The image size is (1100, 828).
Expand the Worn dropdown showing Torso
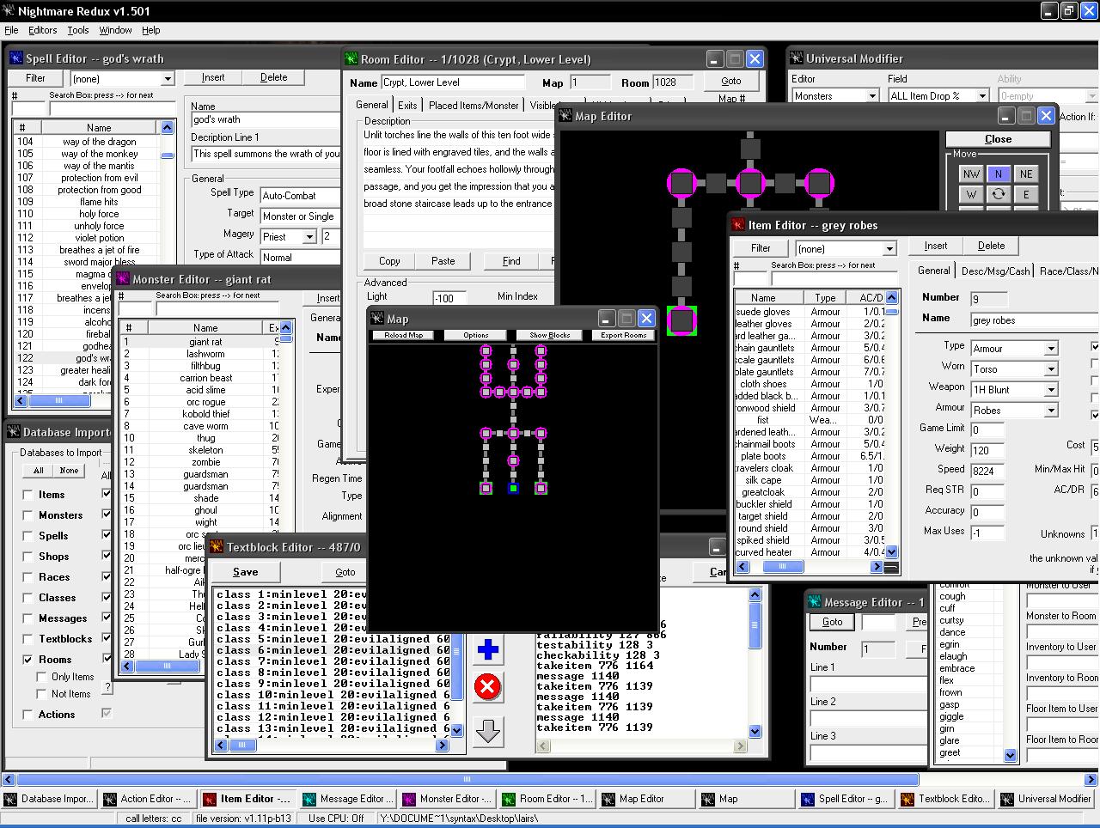(x=1050, y=369)
